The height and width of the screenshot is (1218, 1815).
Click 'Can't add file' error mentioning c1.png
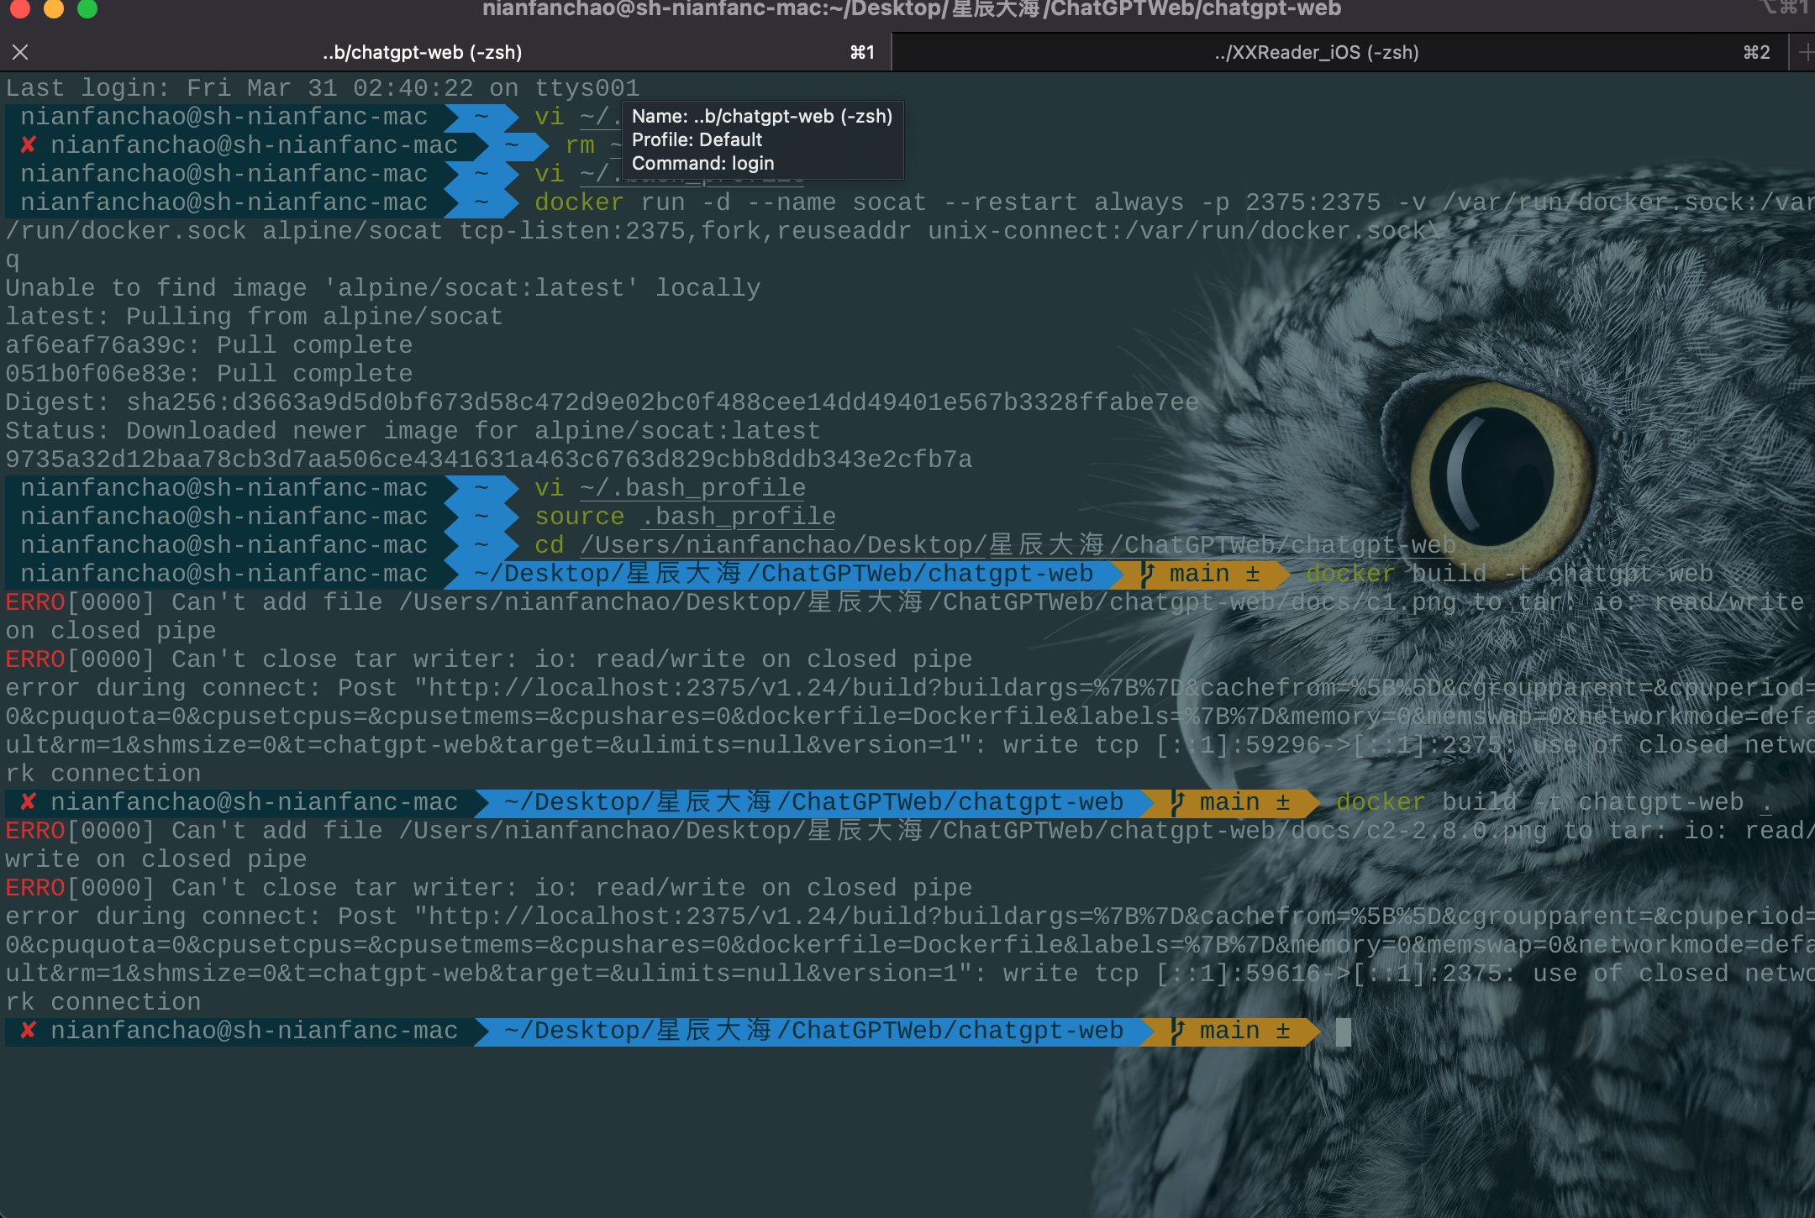click(904, 617)
